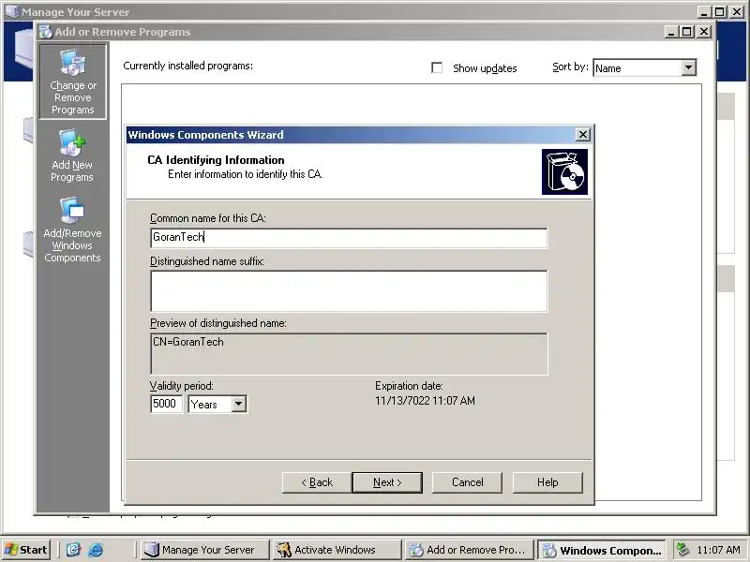Open Help for the wizard
Screen dimensions: 750x562
pos(547,482)
